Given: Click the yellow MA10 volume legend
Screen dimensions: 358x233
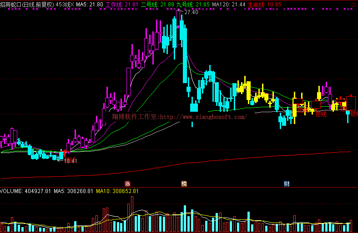Looking at the screenshot, I should [117, 191].
